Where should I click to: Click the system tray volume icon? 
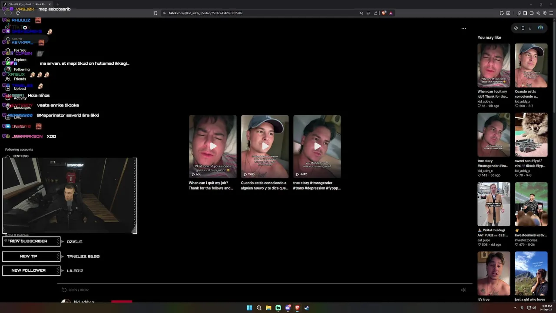tap(534, 308)
